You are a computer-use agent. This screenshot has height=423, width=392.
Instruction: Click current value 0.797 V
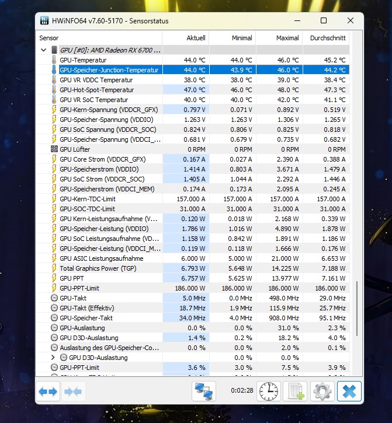click(x=195, y=110)
